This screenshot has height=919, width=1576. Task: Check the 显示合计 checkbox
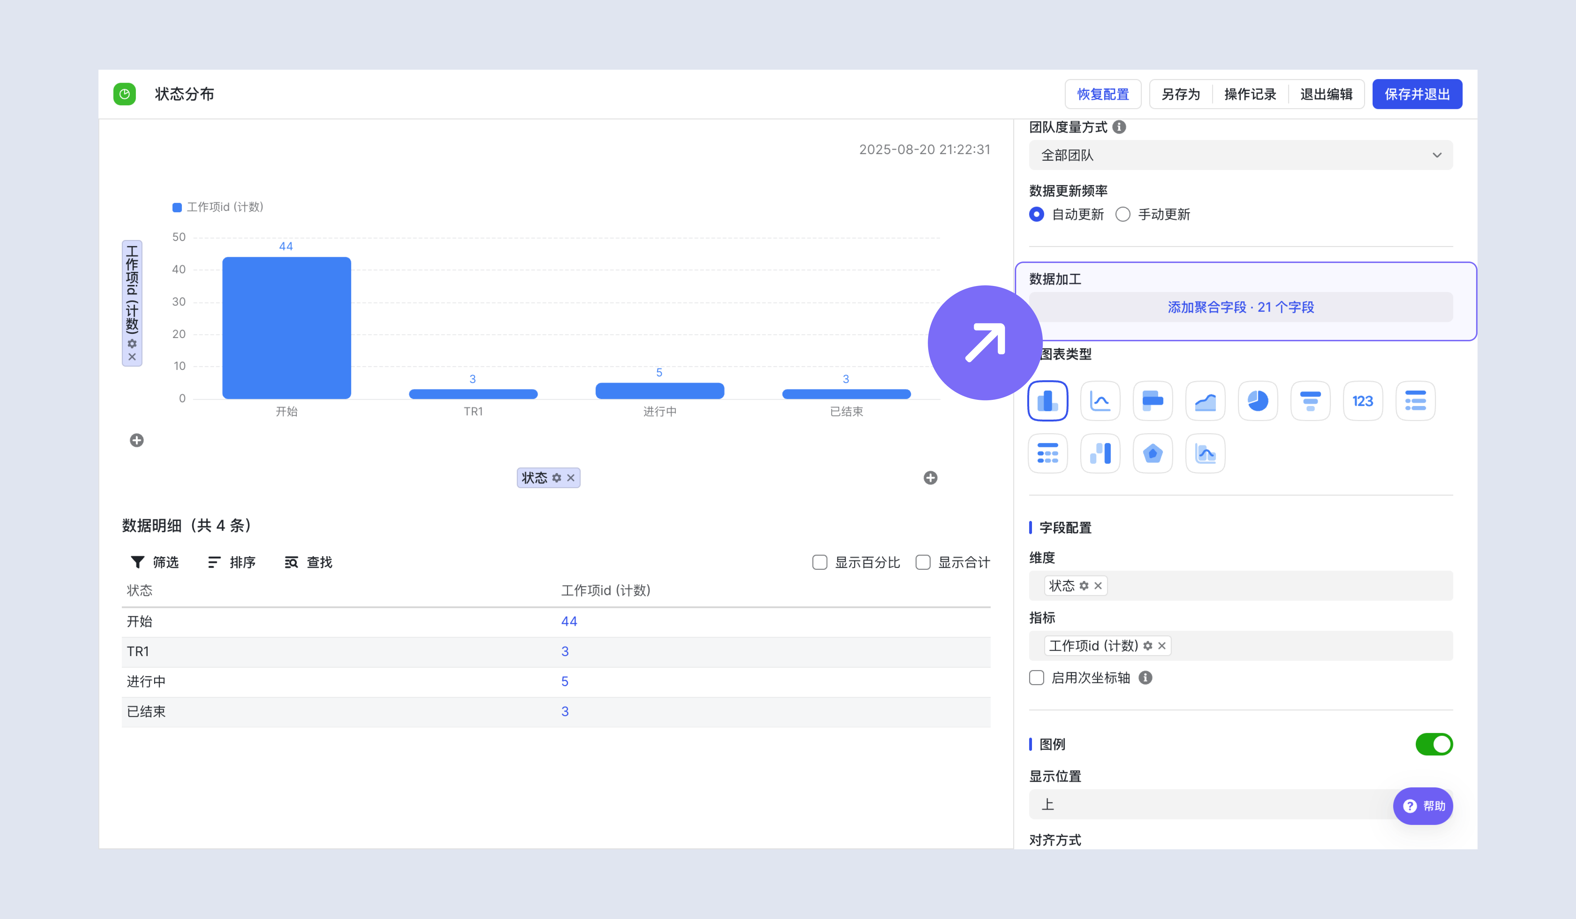pyautogui.click(x=922, y=562)
